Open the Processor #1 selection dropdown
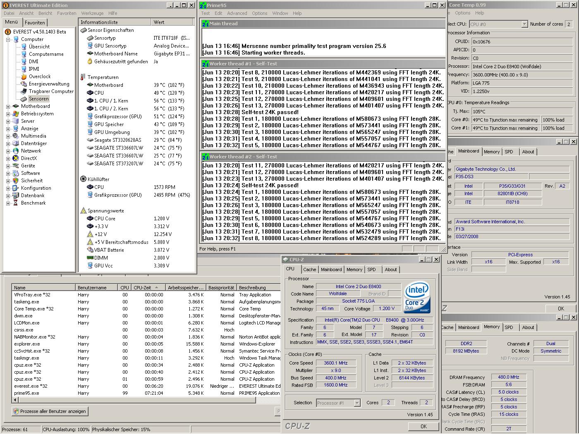This screenshot has height=434, width=579. point(357,403)
